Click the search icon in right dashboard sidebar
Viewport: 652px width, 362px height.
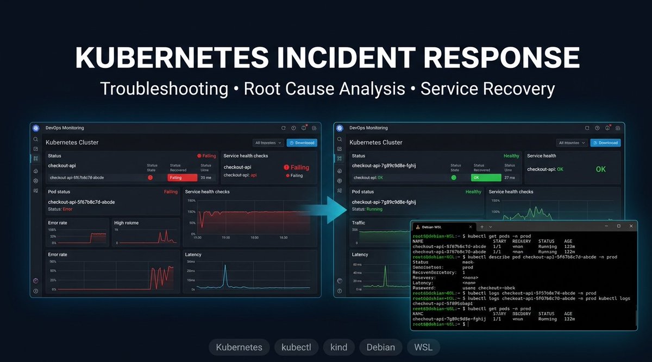(340, 139)
